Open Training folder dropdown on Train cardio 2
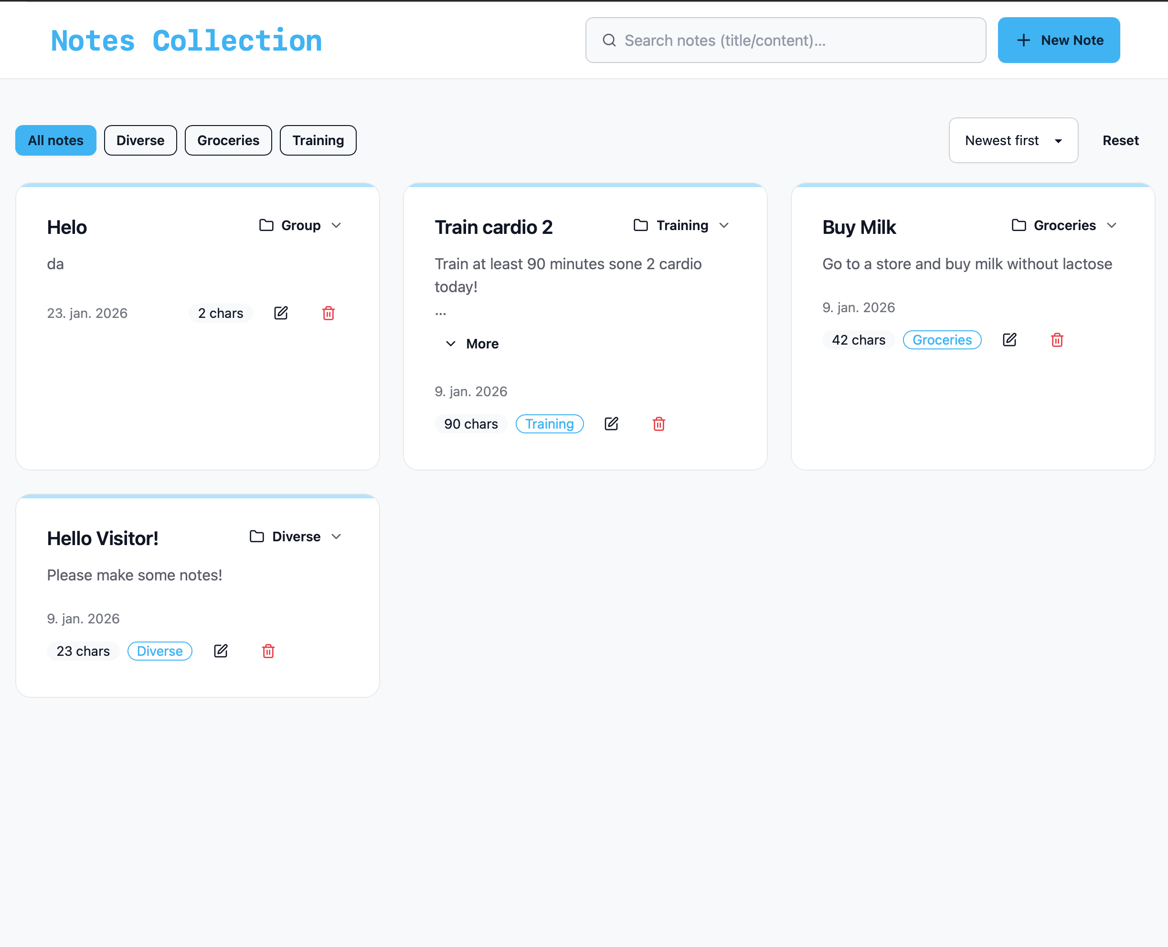 click(681, 225)
